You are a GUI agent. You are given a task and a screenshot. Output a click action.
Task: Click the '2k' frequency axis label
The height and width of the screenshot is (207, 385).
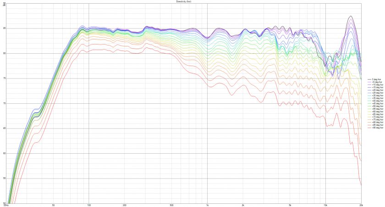pyautogui.click(x=243, y=205)
